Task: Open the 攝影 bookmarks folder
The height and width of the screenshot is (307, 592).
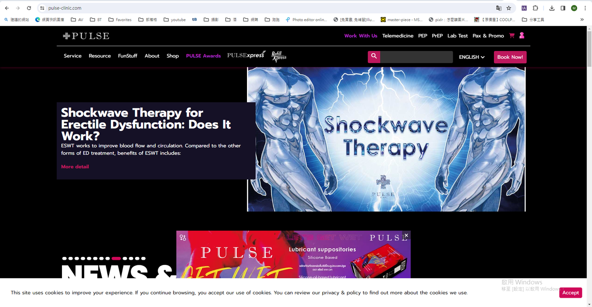Action: 211,19
